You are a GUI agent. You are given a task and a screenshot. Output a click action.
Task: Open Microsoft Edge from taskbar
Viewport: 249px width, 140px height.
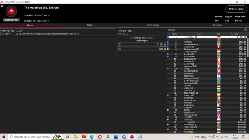tap(92, 137)
